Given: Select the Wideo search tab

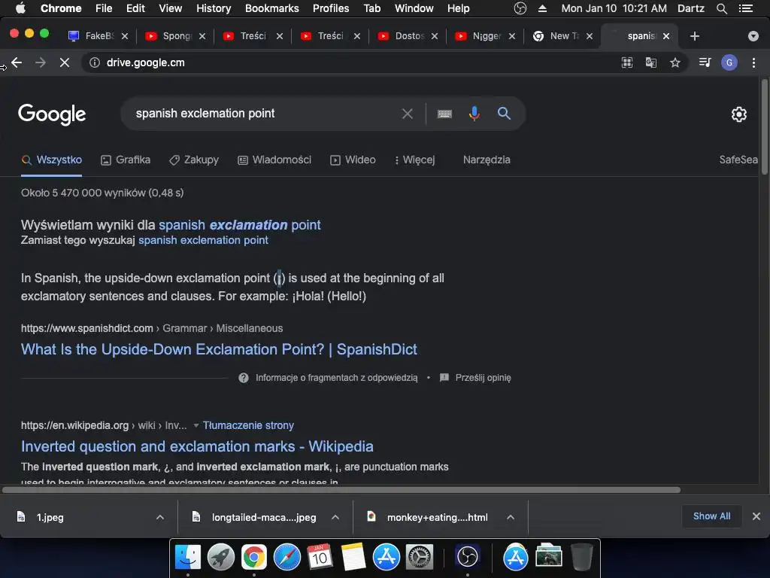Looking at the screenshot, I should pyautogui.click(x=353, y=160).
